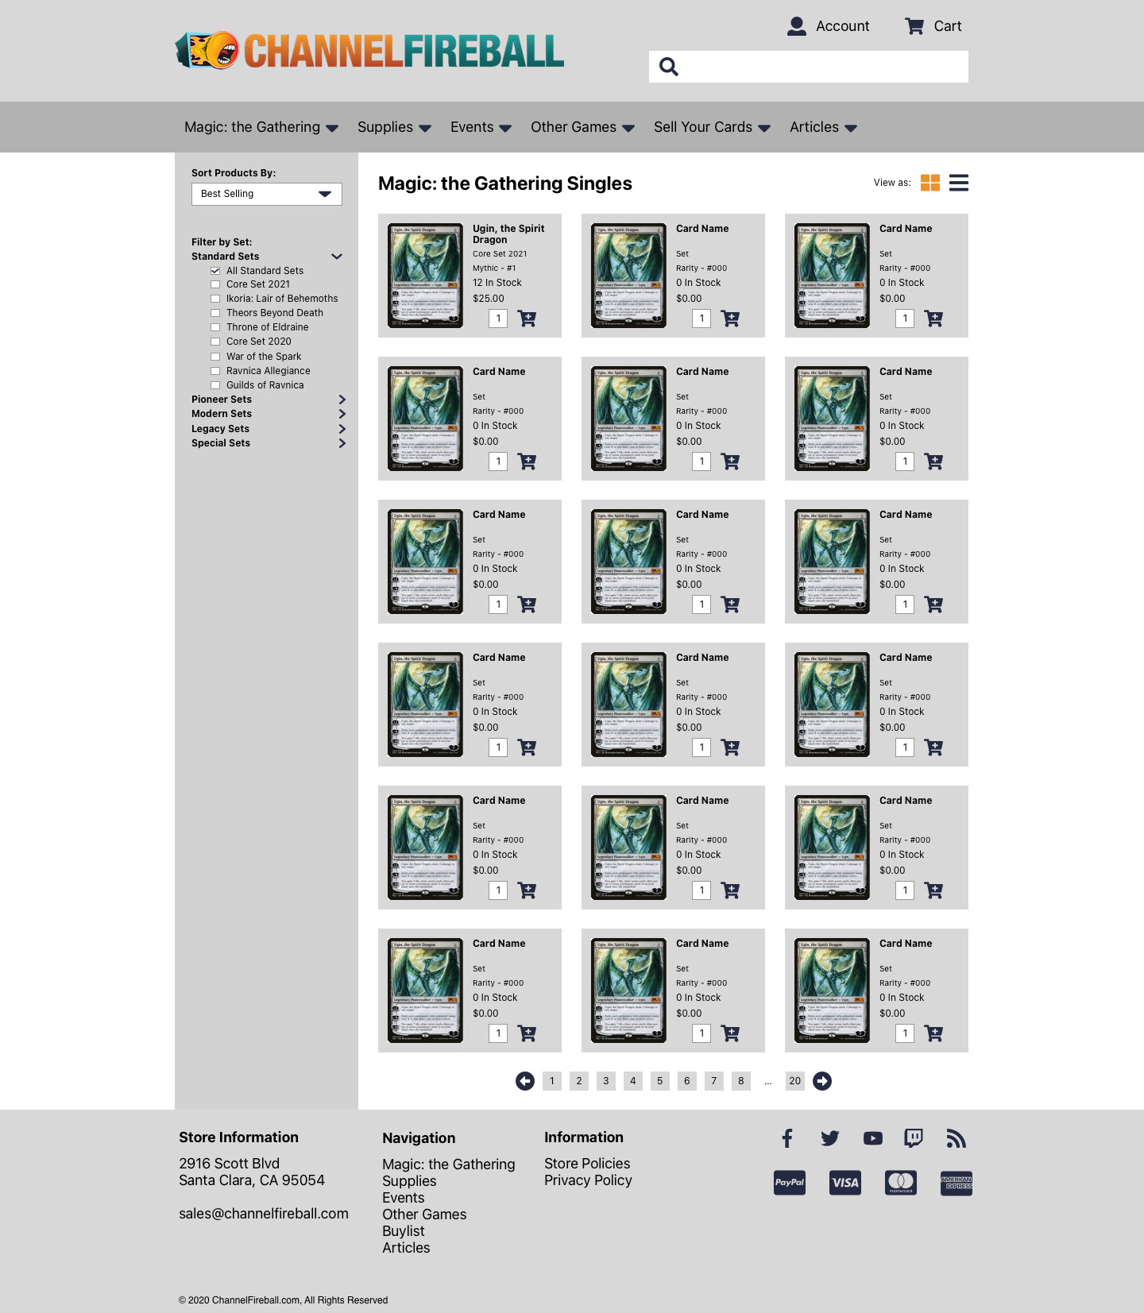Open the Supplies nav dropdown
Viewport: 1144px width, 1313px height.
point(394,127)
